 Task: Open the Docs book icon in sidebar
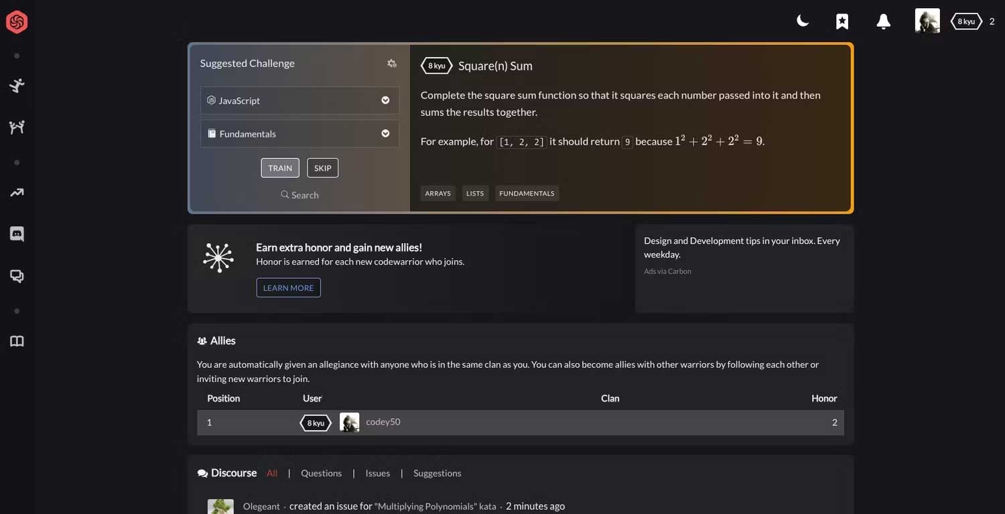pyautogui.click(x=17, y=341)
